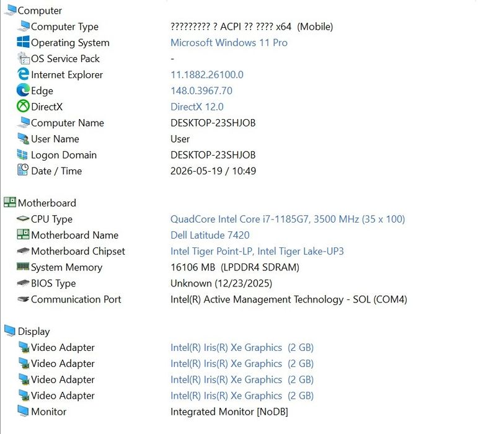Click the Communication Port icon
The image size is (483, 434).
pyautogui.click(x=23, y=299)
